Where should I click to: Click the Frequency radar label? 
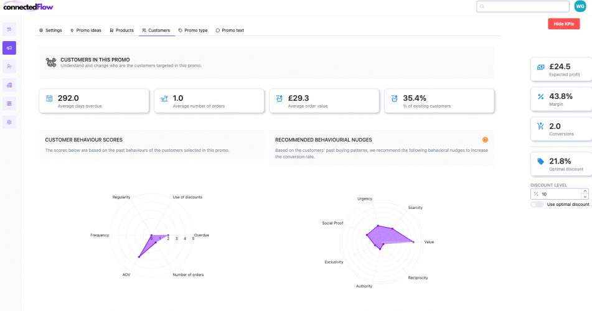[100, 235]
